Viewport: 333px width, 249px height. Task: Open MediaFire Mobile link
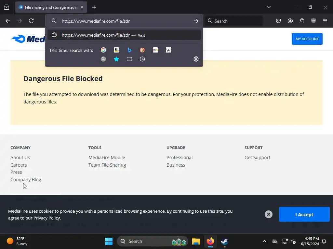click(107, 158)
